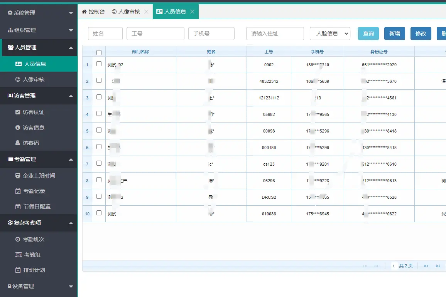Tick the checkbox for 工号 010086
Viewport: 446px width, 297px height.
click(99, 213)
